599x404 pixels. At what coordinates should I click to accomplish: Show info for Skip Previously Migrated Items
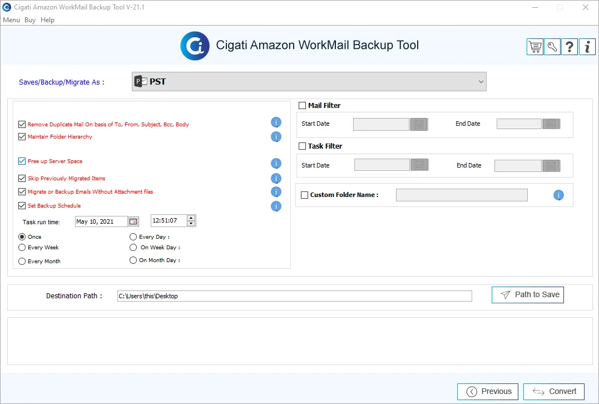276,179
